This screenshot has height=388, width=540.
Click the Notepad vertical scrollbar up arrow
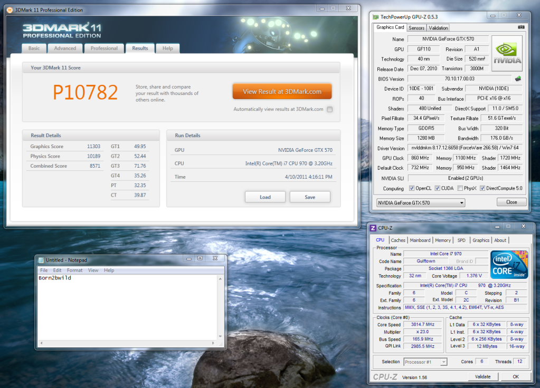click(x=220, y=279)
